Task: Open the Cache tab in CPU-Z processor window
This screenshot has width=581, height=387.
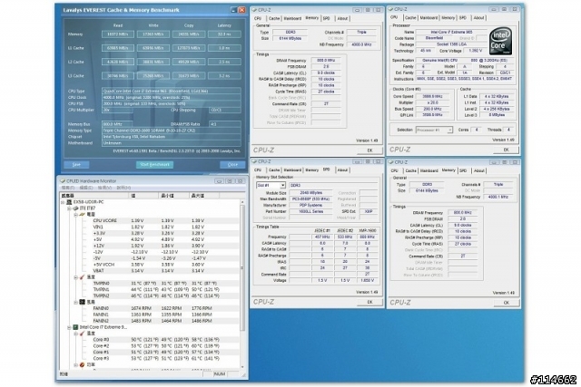Action: (x=410, y=18)
